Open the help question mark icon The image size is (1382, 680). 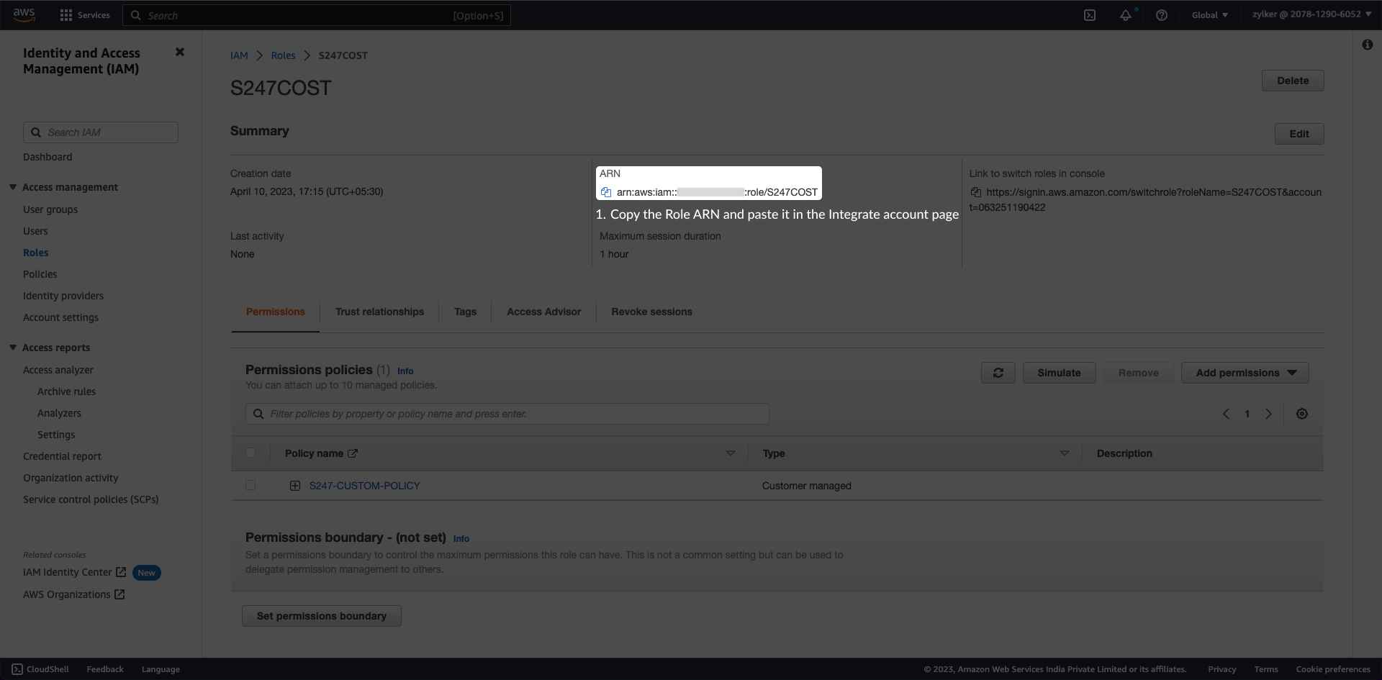[x=1161, y=15]
